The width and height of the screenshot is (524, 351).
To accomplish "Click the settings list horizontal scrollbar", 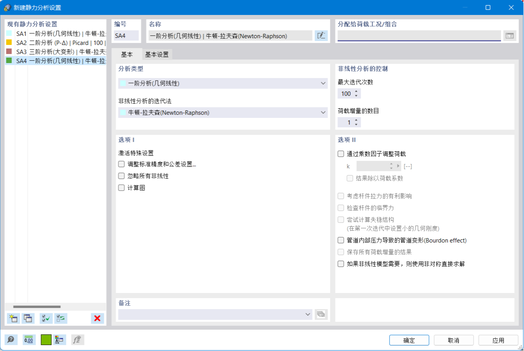I will click(x=37, y=306).
